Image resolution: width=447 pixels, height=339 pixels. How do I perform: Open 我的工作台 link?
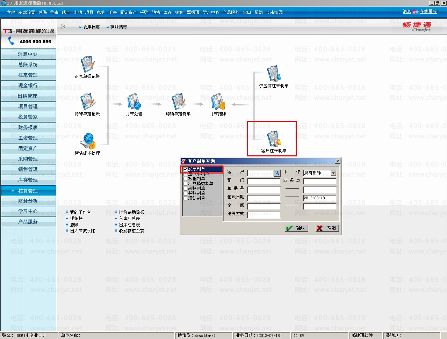(x=80, y=212)
